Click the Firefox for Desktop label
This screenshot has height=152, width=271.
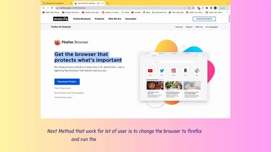(x=61, y=27)
